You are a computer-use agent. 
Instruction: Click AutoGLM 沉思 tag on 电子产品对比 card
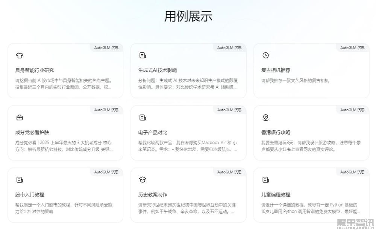click(229, 110)
